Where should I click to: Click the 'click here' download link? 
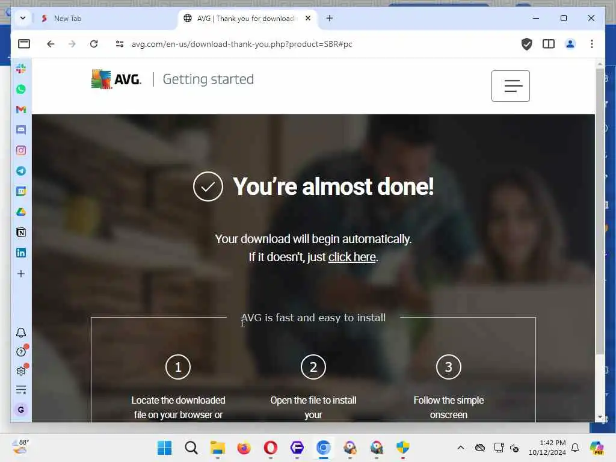(352, 257)
